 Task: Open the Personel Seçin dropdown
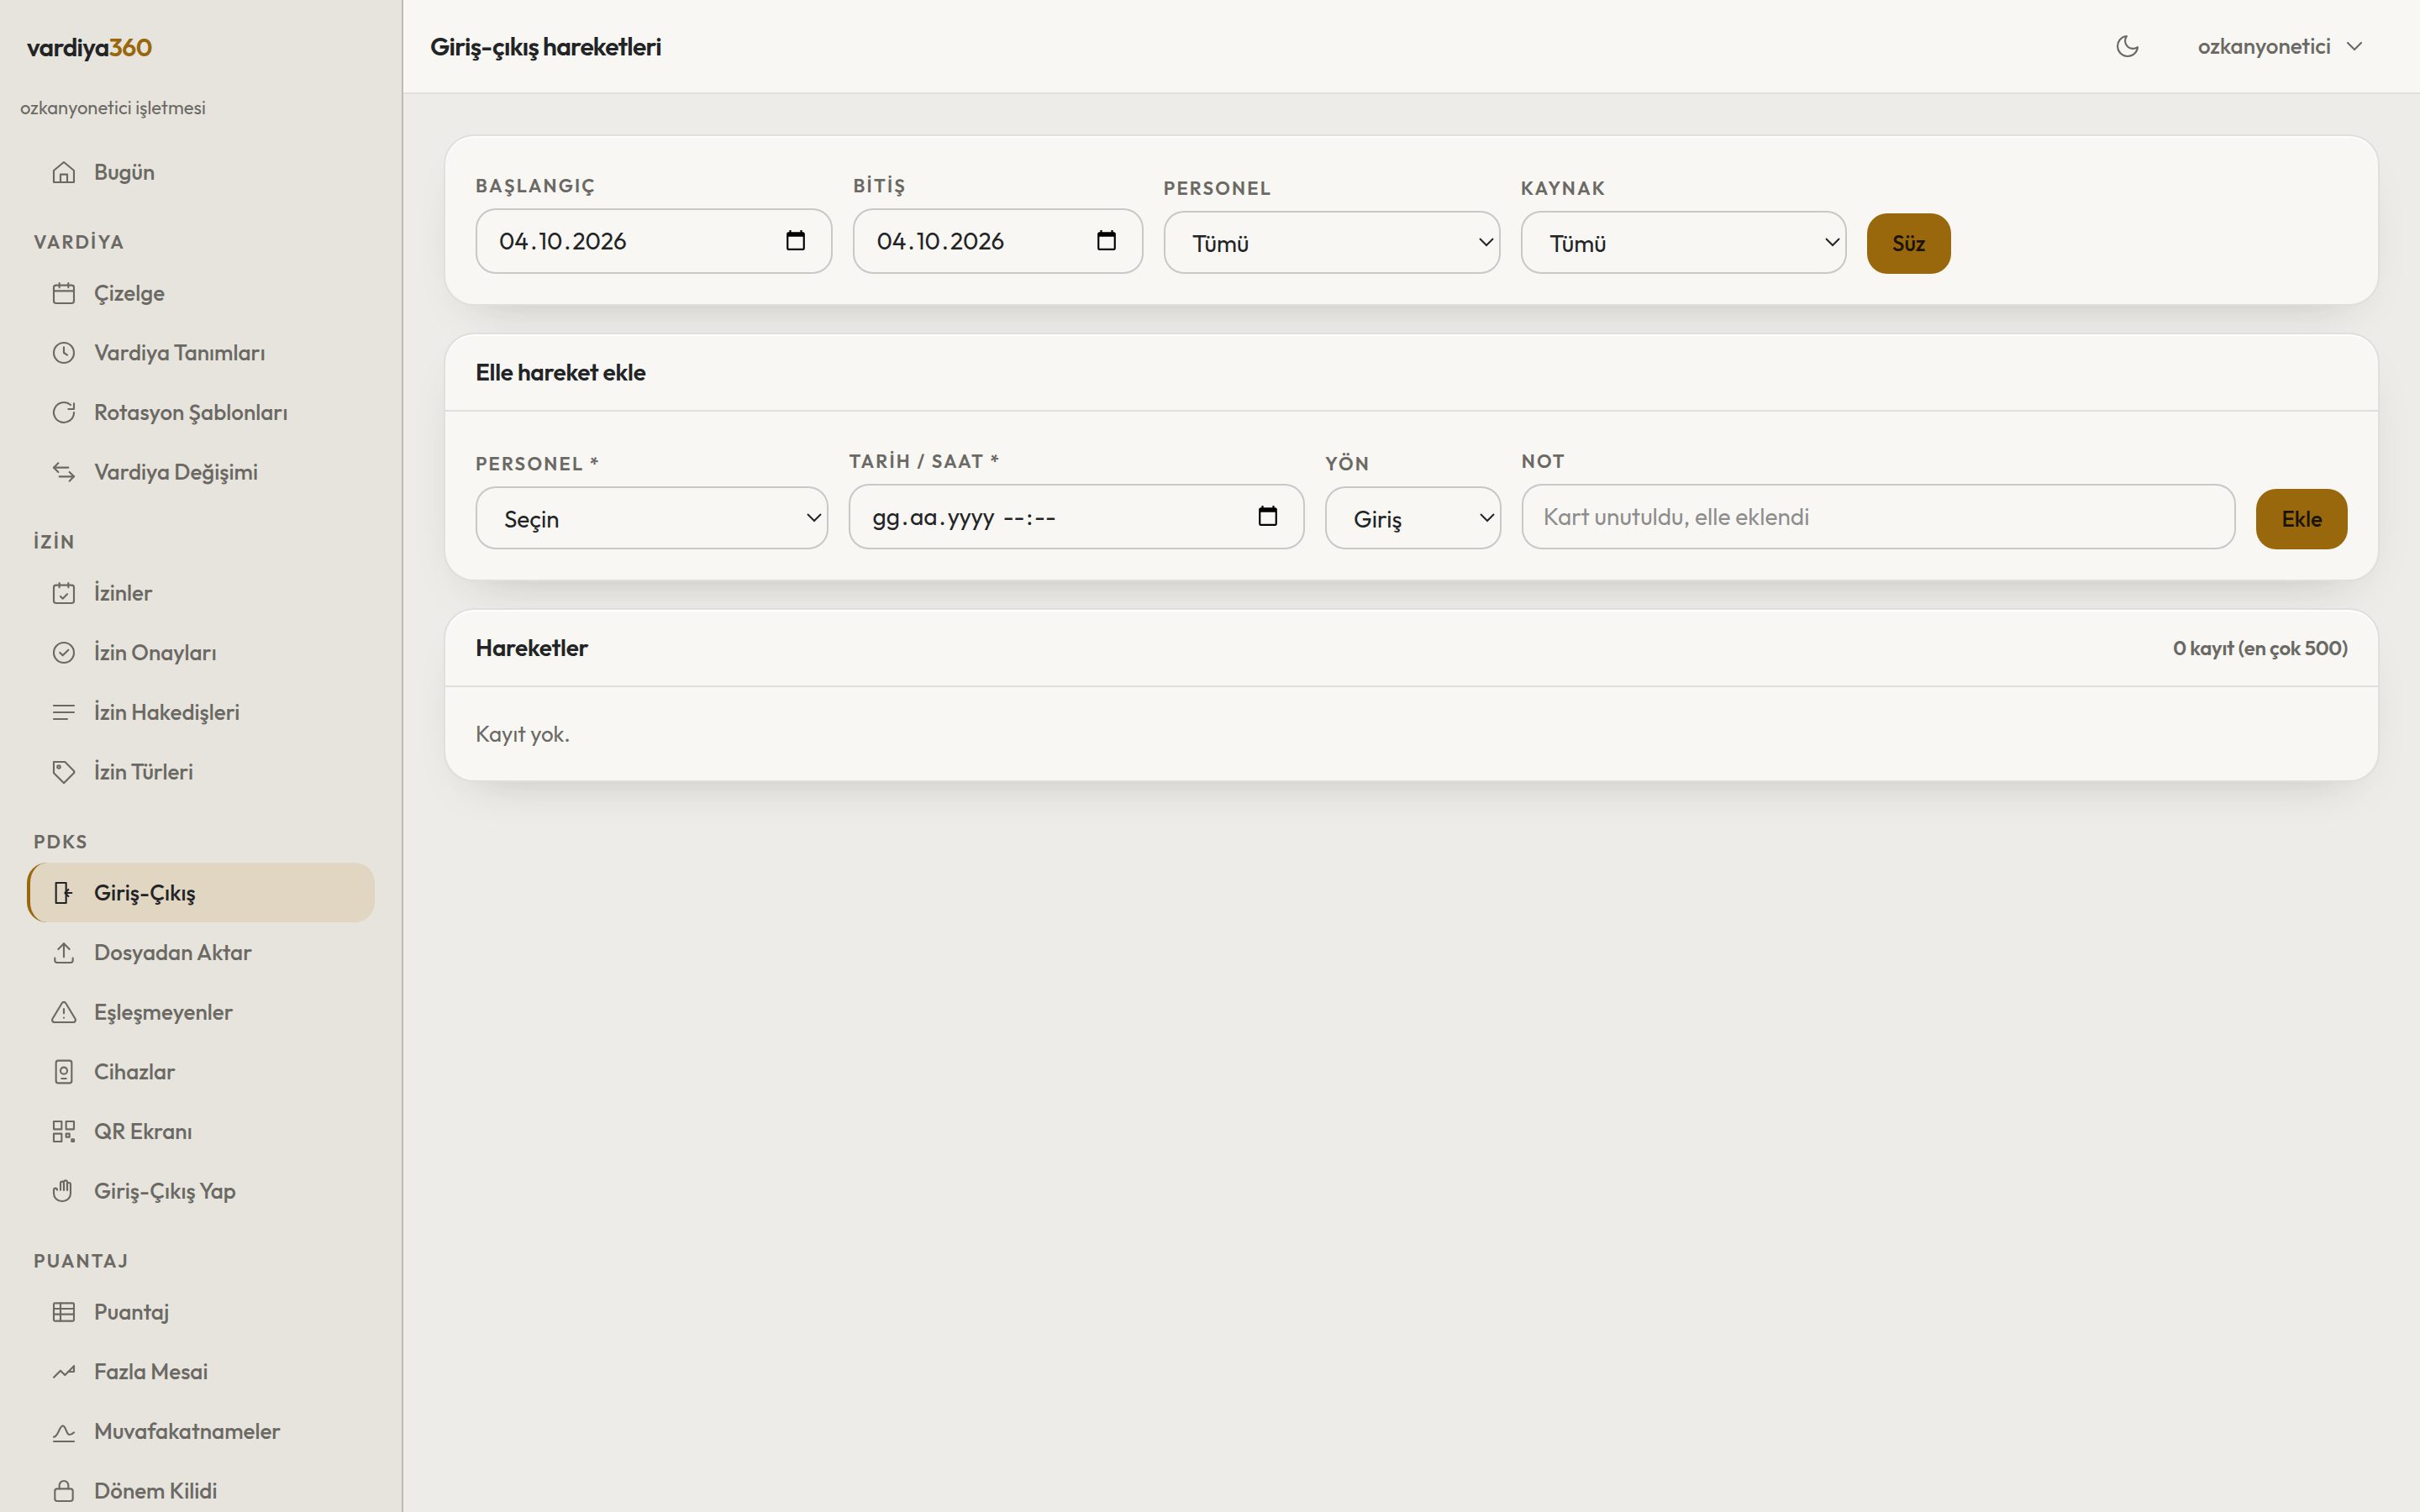652,518
